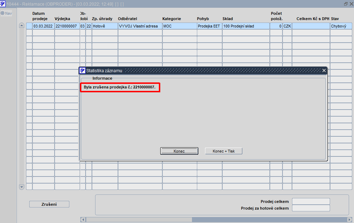Click the horizontal scrollbar left arrow
This screenshot has height=223, width=354.
[83, 219]
